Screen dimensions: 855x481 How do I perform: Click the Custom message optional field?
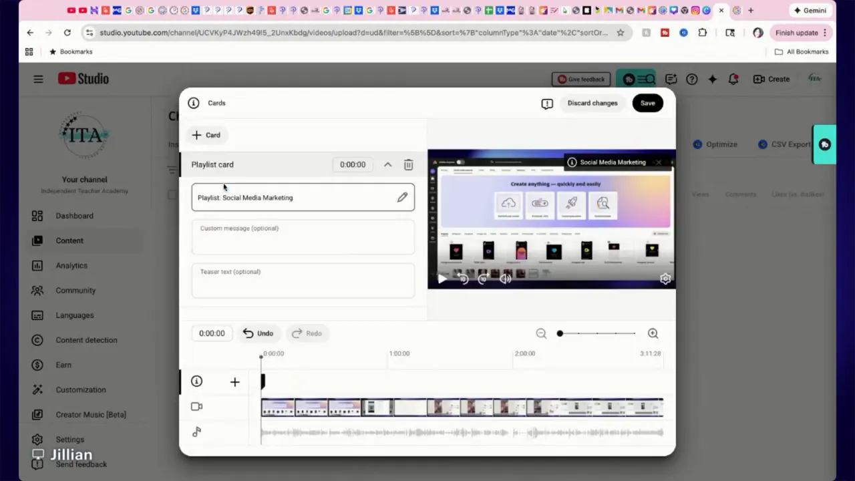pyautogui.click(x=303, y=237)
